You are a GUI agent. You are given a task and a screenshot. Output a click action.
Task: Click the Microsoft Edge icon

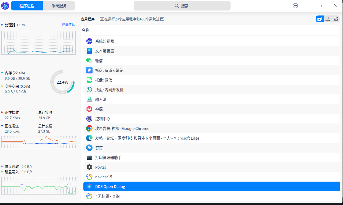(x=89, y=138)
